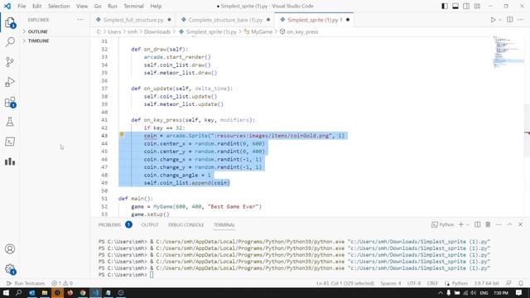This screenshot has height=298, width=530.
Task: Click Run Testcases in status bar
Action: [x=26, y=283]
